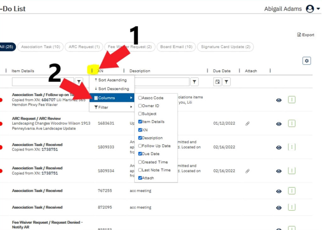This screenshot has height=230, width=322.
Task: Open Description filter funnel
Action: 194,82
